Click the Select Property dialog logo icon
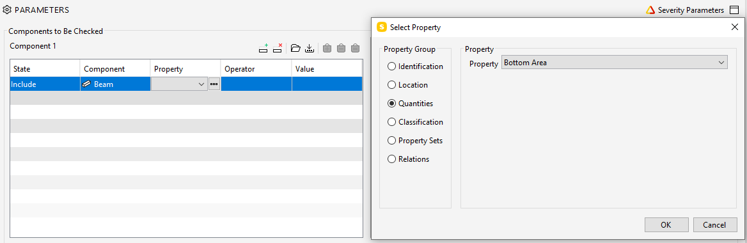Image resolution: width=747 pixels, height=243 pixels. click(382, 27)
